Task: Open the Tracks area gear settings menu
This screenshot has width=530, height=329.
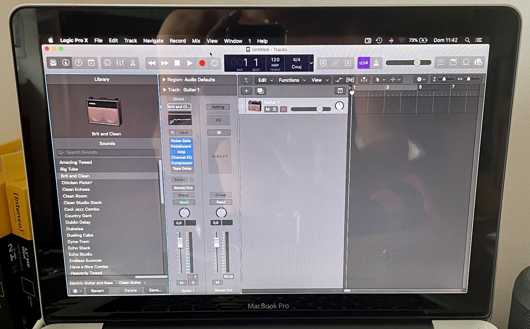Action: pos(421,79)
